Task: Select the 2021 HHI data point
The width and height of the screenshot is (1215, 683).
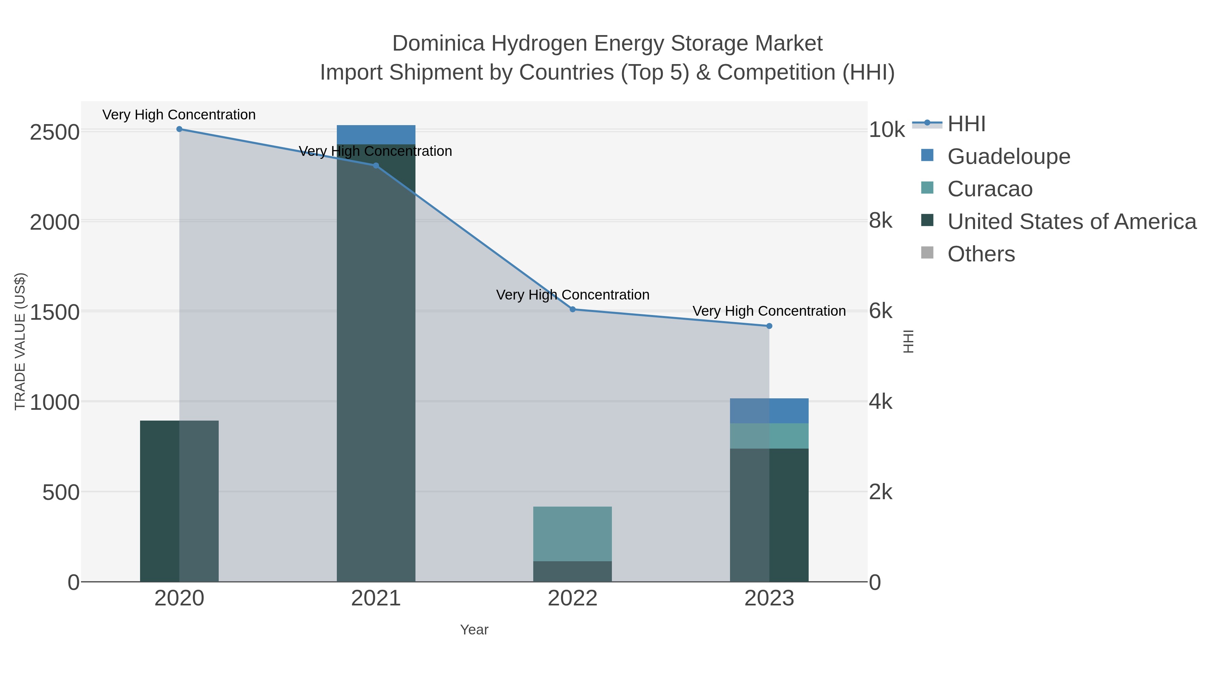Action: (x=376, y=166)
